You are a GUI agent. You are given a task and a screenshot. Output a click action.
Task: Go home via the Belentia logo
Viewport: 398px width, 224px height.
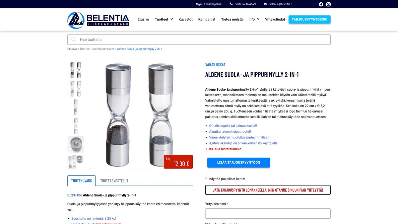pos(98,20)
